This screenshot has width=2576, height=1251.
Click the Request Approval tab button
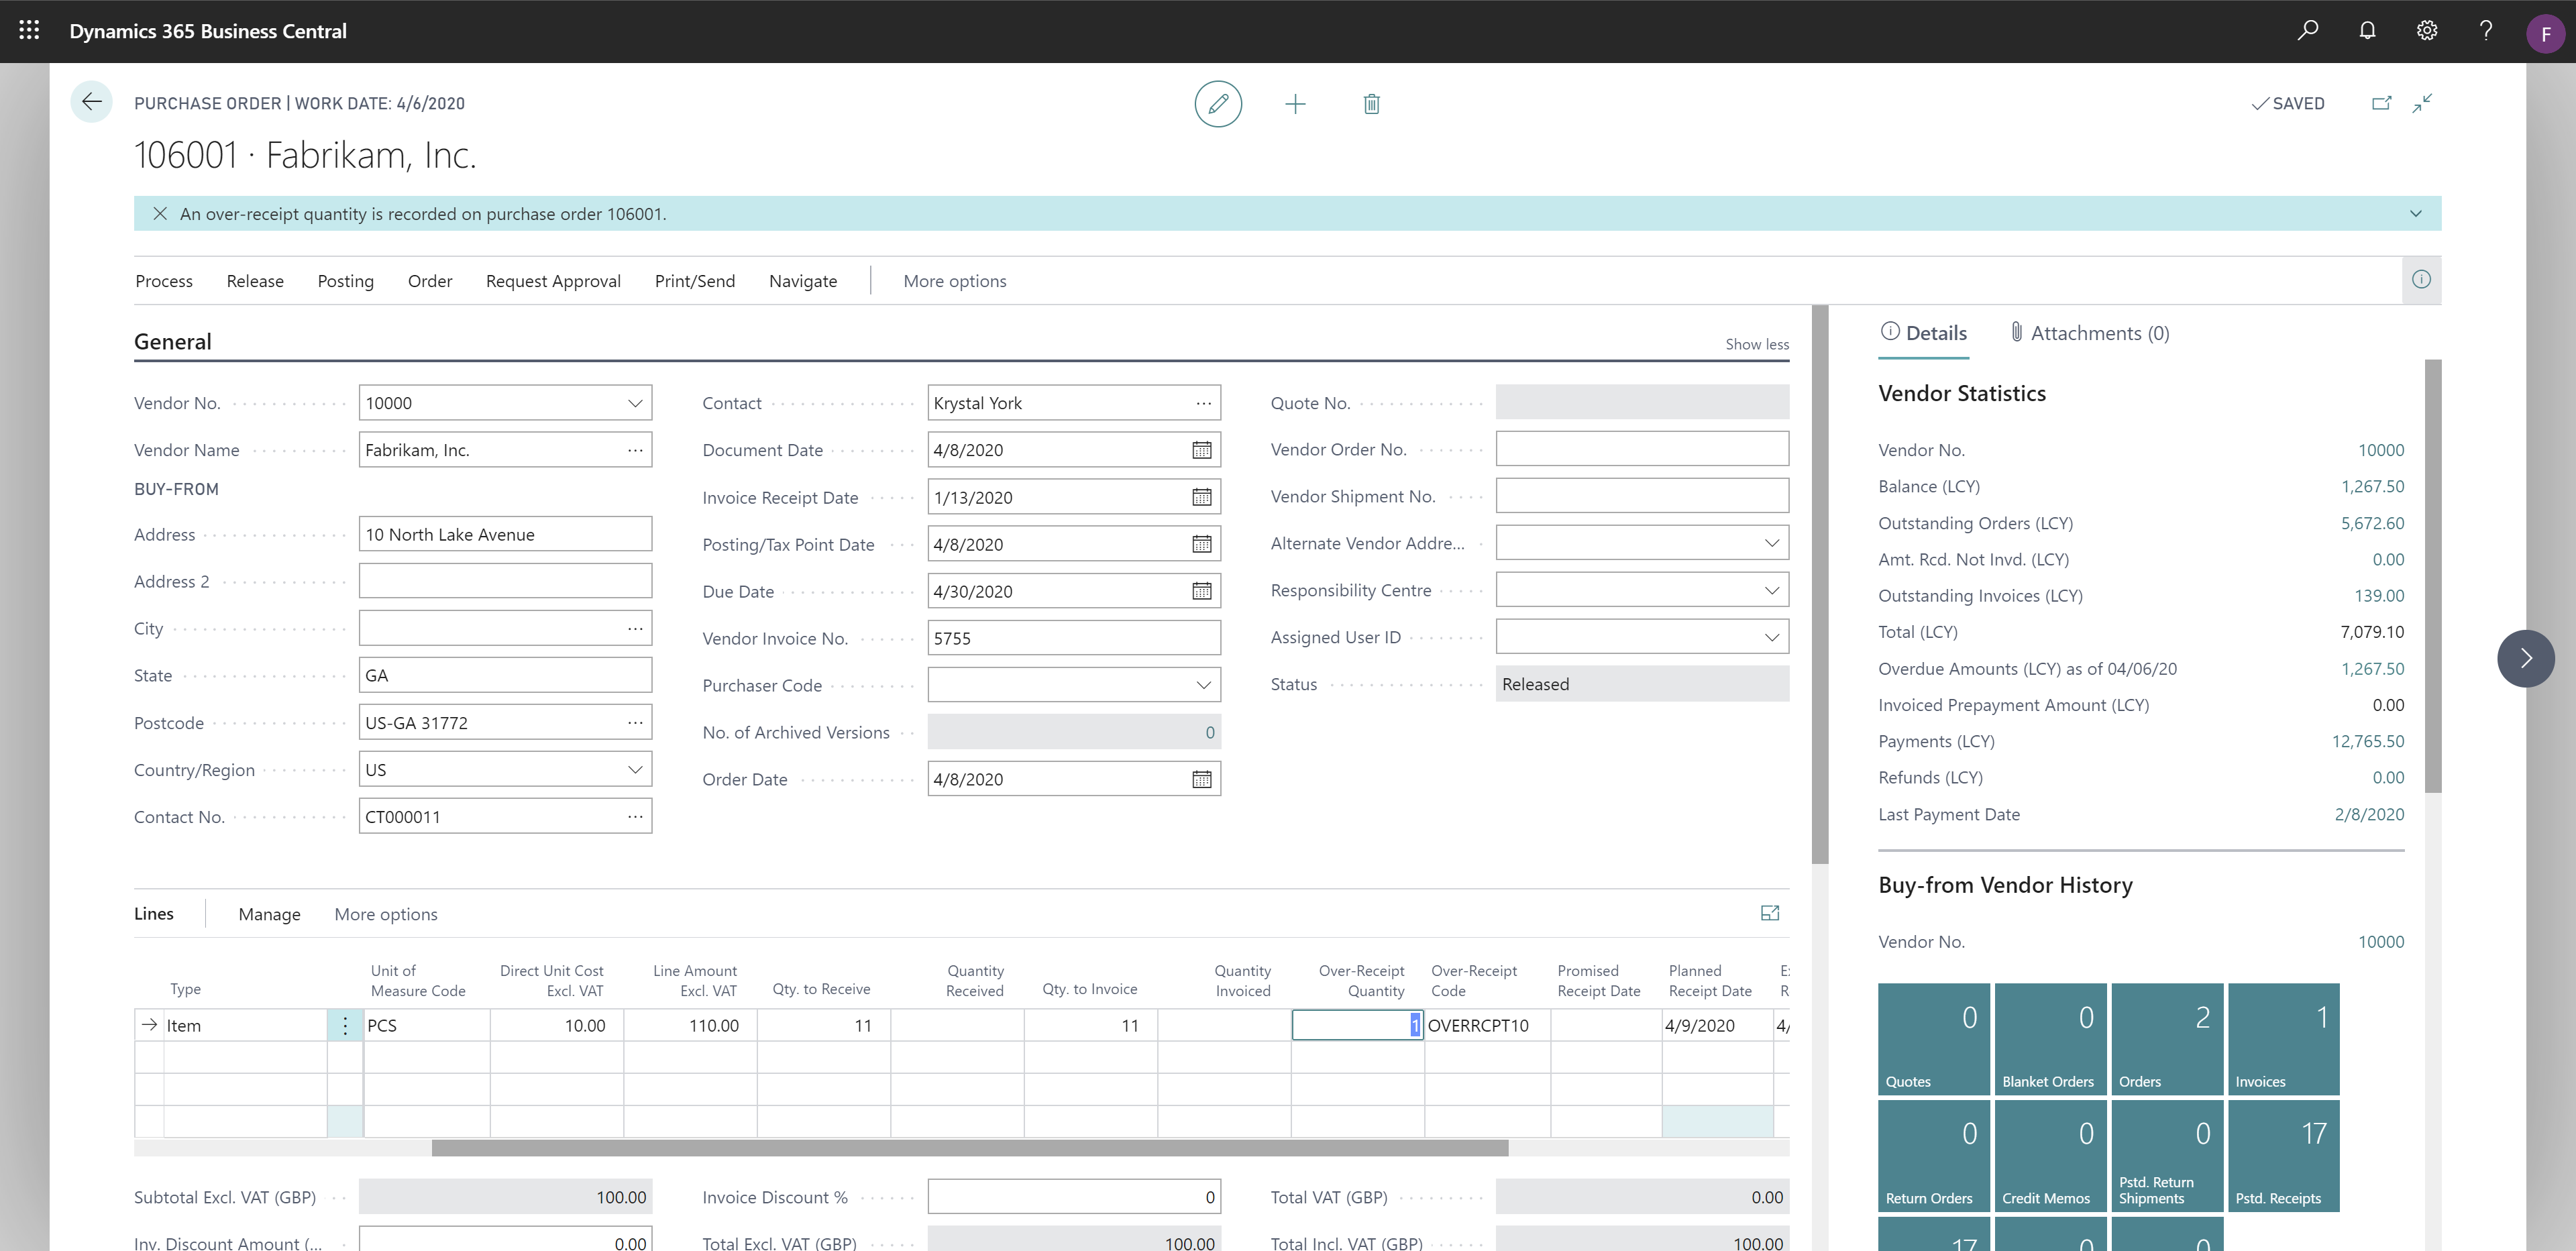(x=552, y=279)
